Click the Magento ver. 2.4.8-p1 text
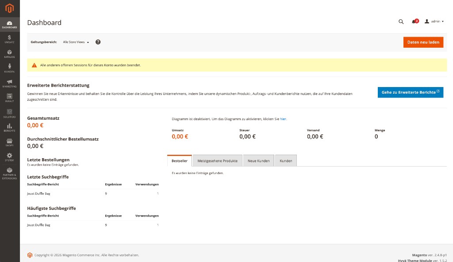Image resolution: width=453 pixels, height=262 pixels. pyautogui.click(x=429, y=255)
